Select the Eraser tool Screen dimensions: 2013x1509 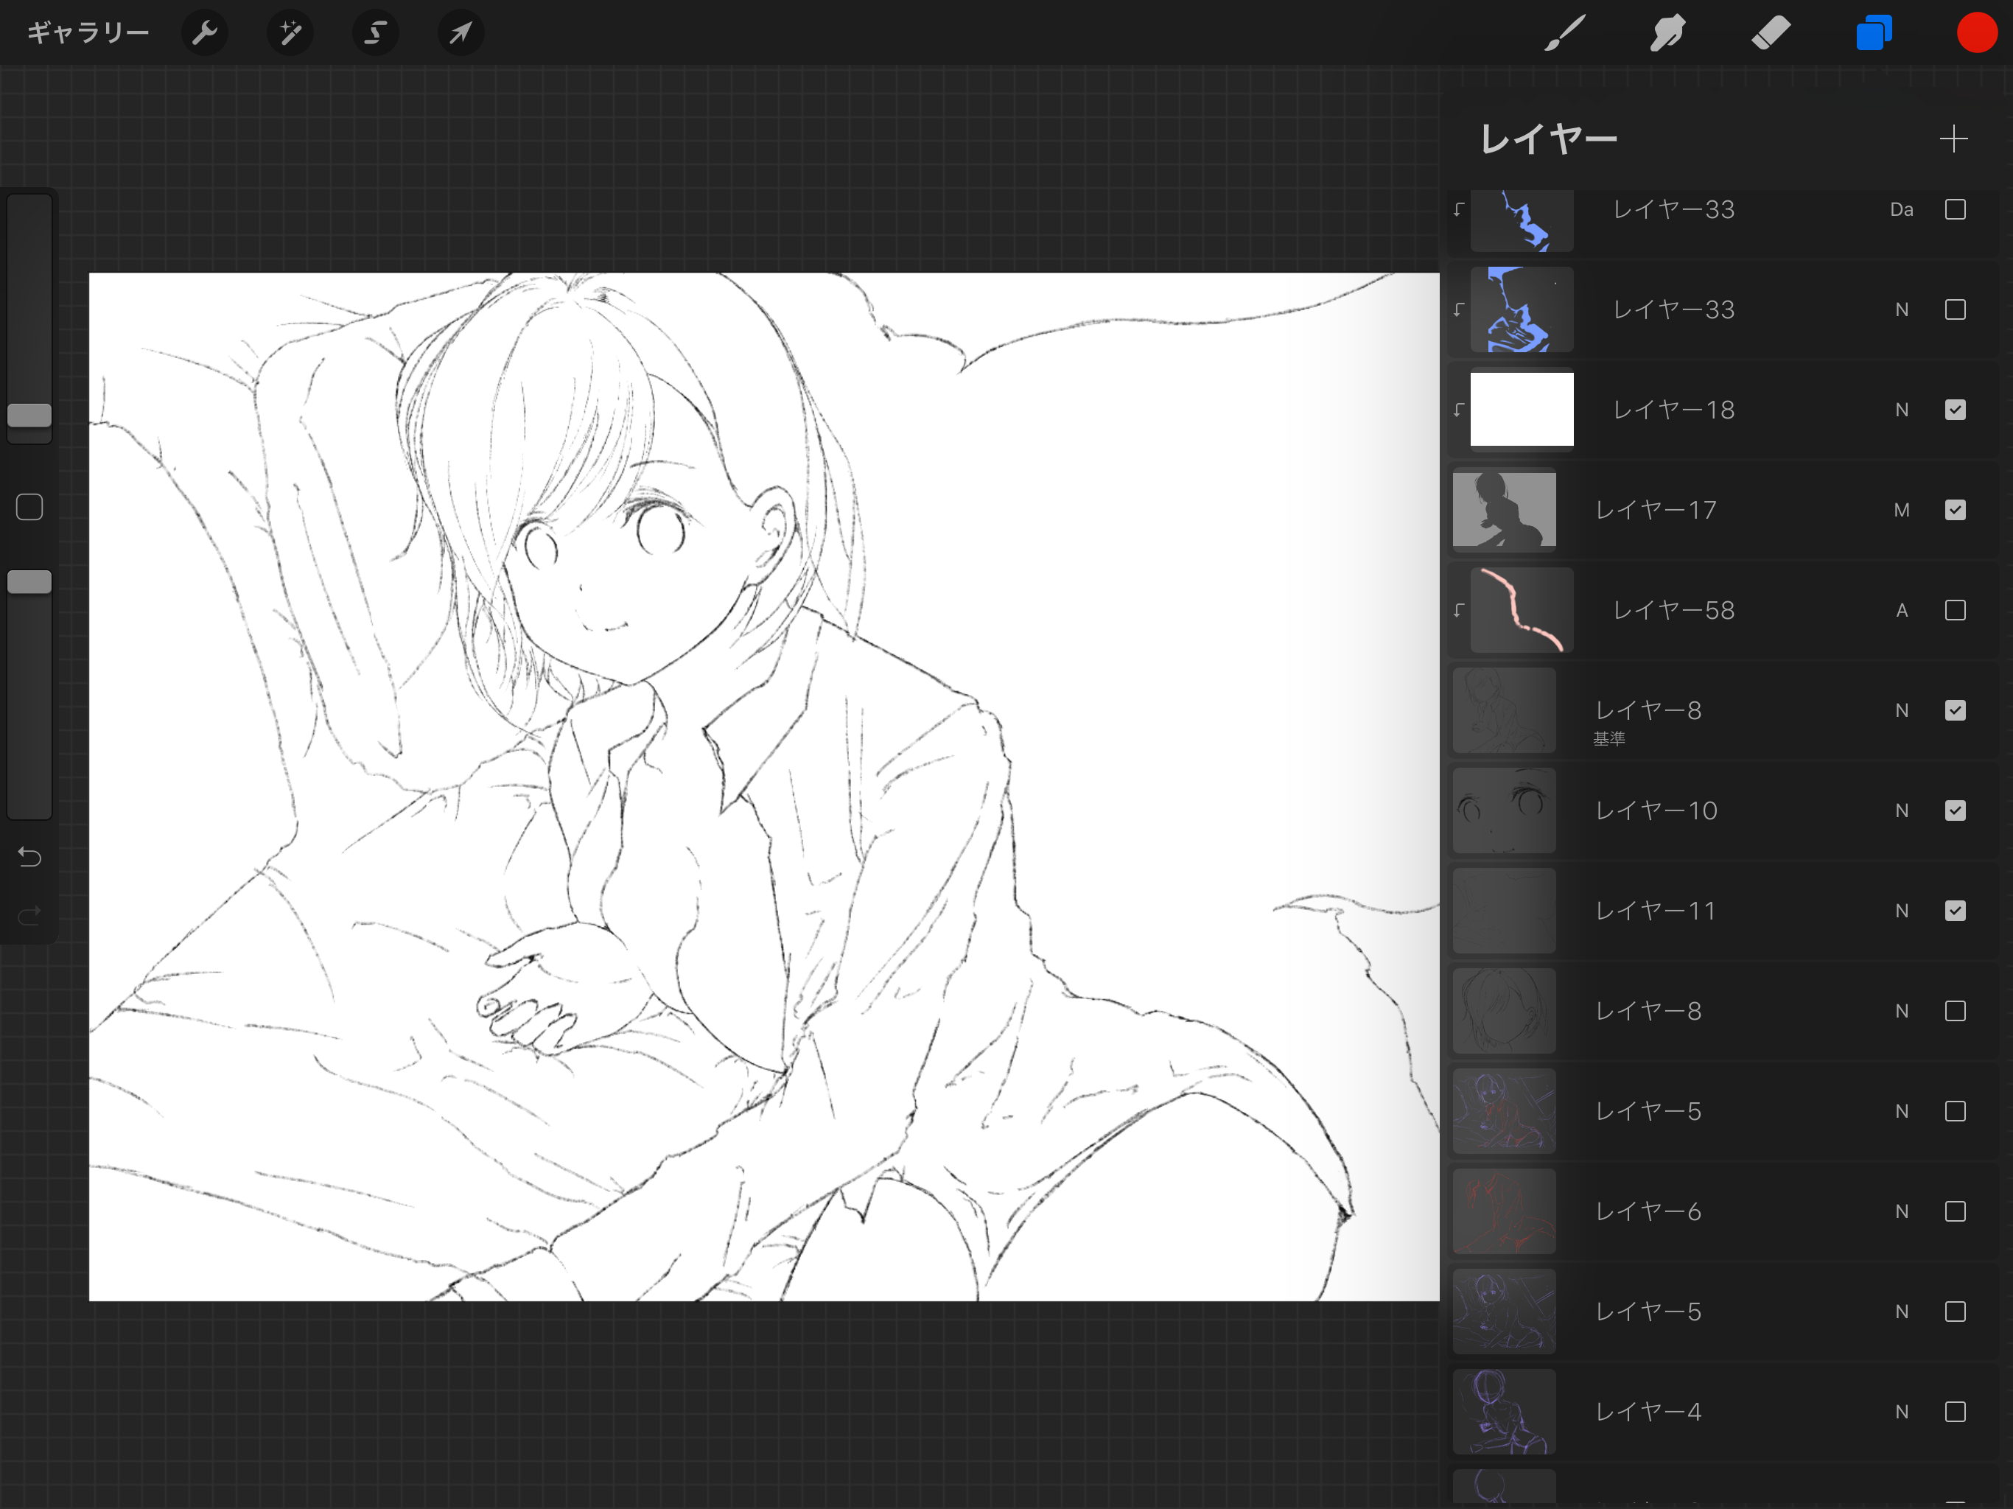click(1771, 32)
